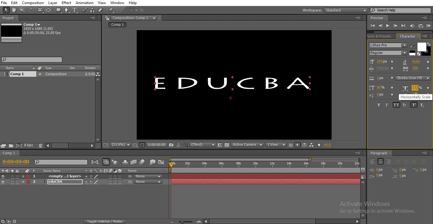Click the Comp 1 breadcrumb button

[x=117, y=24]
